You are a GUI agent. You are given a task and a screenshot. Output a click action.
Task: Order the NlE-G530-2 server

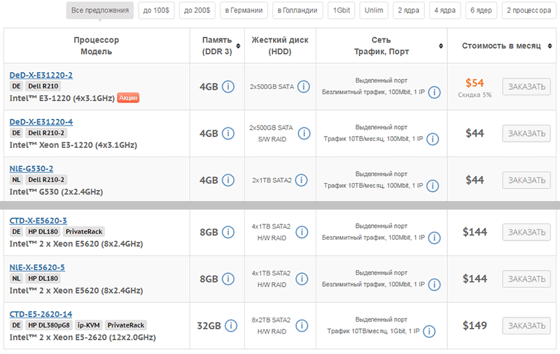pyautogui.click(x=526, y=180)
